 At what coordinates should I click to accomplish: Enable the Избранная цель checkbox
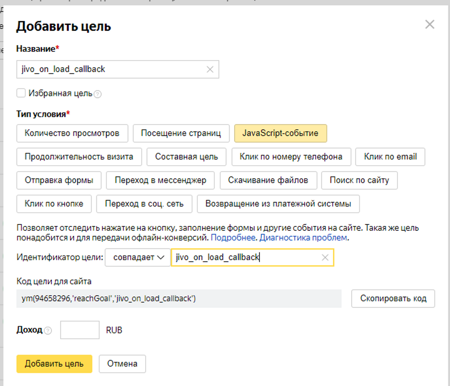pyautogui.click(x=21, y=93)
